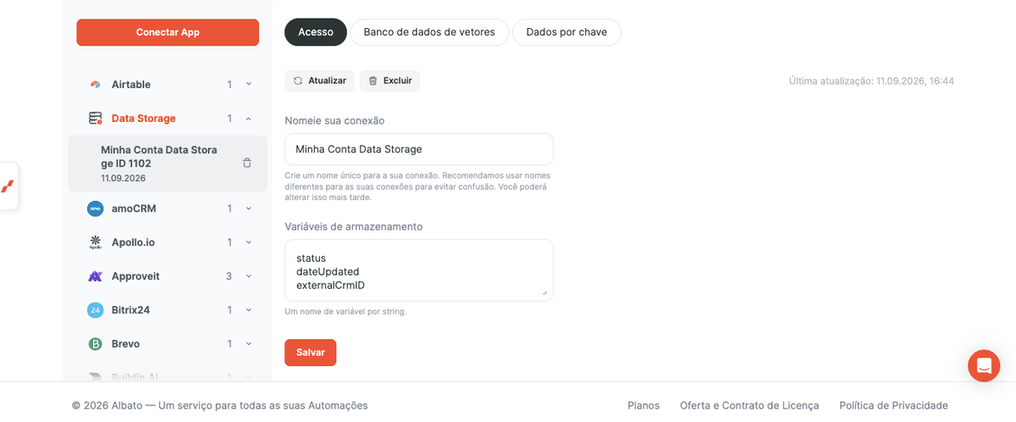Switch to Banco de dados de vetores tab
The width and height of the screenshot is (1016, 422).
[x=429, y=32]
